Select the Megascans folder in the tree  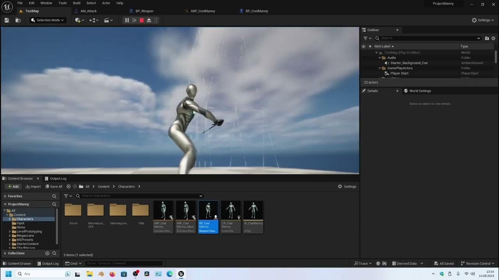25,236
